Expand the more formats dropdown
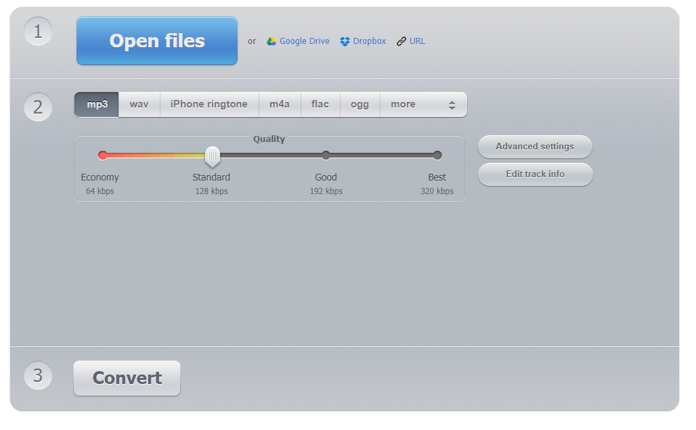This screenshot has width=696, height=430. (x=423, y=105)
